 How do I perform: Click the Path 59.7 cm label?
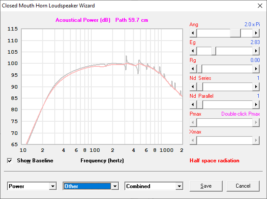pyautogui.click(x=132, y=20)
